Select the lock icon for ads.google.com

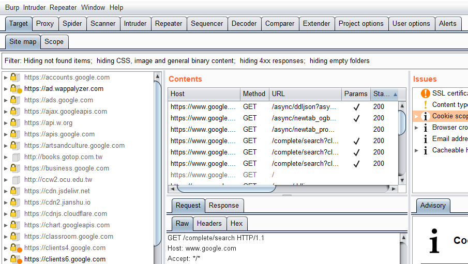(15, 100)
